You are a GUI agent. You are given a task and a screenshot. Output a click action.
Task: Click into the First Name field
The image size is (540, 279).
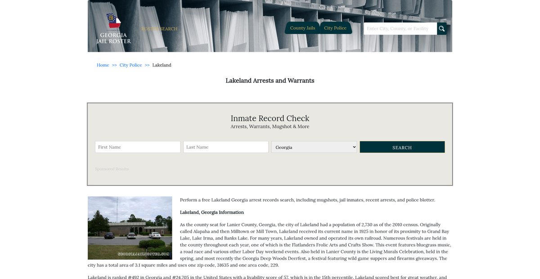point(138,147)
